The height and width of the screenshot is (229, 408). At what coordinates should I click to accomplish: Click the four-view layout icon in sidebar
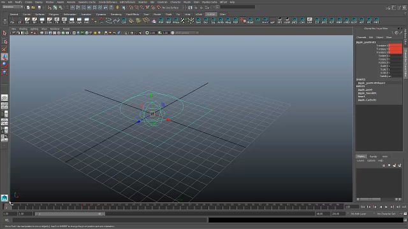pyautogui.click(x=4, y=106)
